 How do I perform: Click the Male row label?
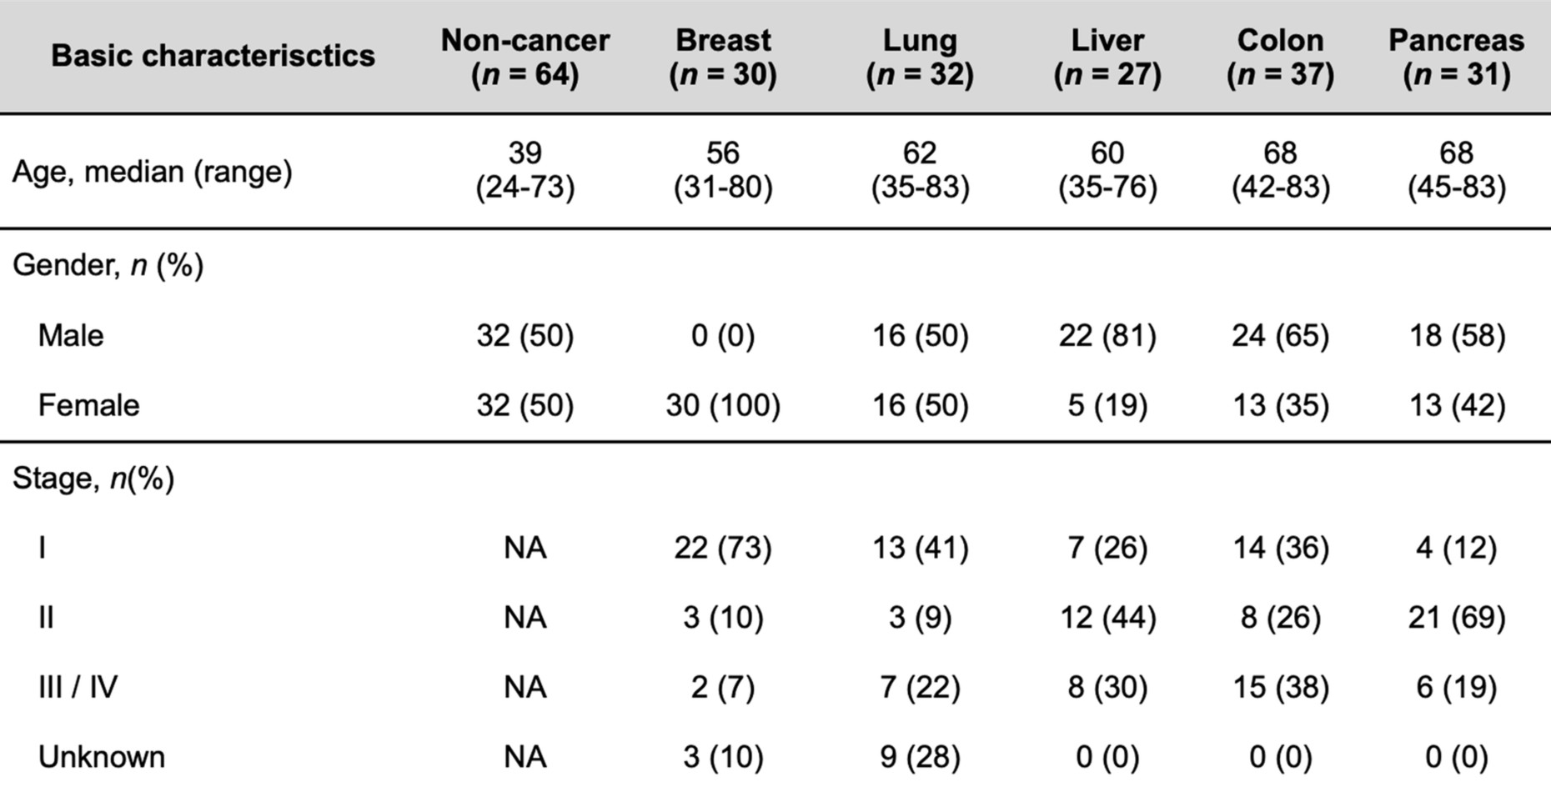click(x=71, y=335)
